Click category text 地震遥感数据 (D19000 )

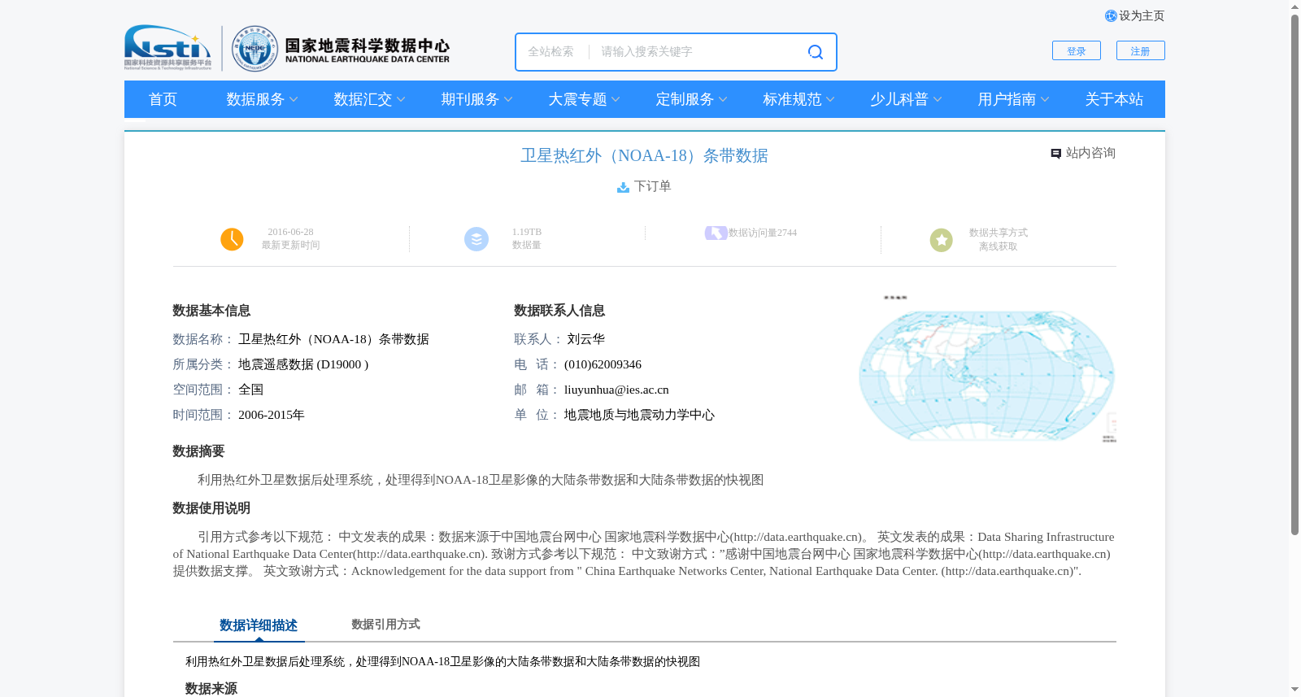click(303, 364)
